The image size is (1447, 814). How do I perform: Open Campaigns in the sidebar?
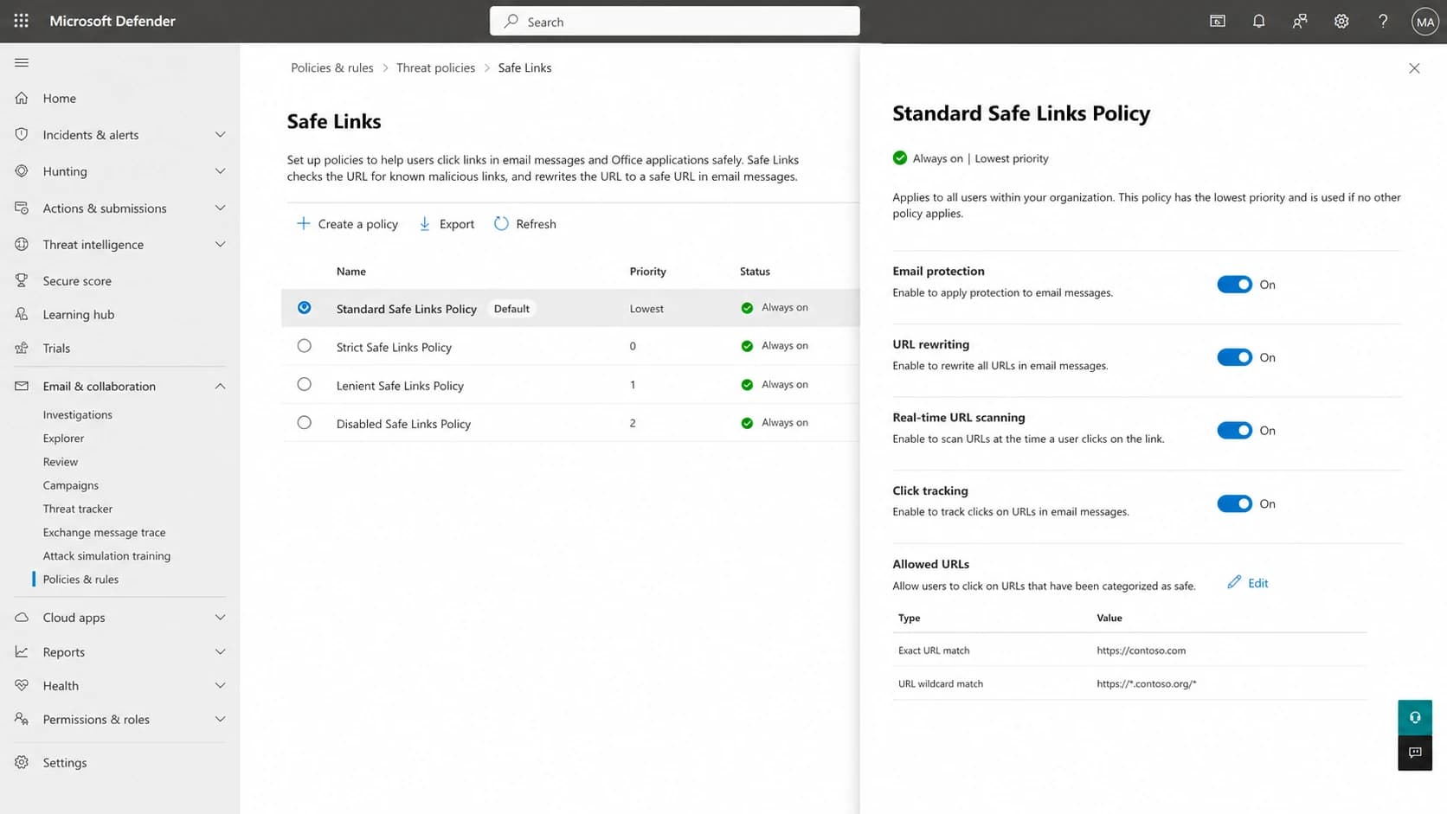point(71,485)
